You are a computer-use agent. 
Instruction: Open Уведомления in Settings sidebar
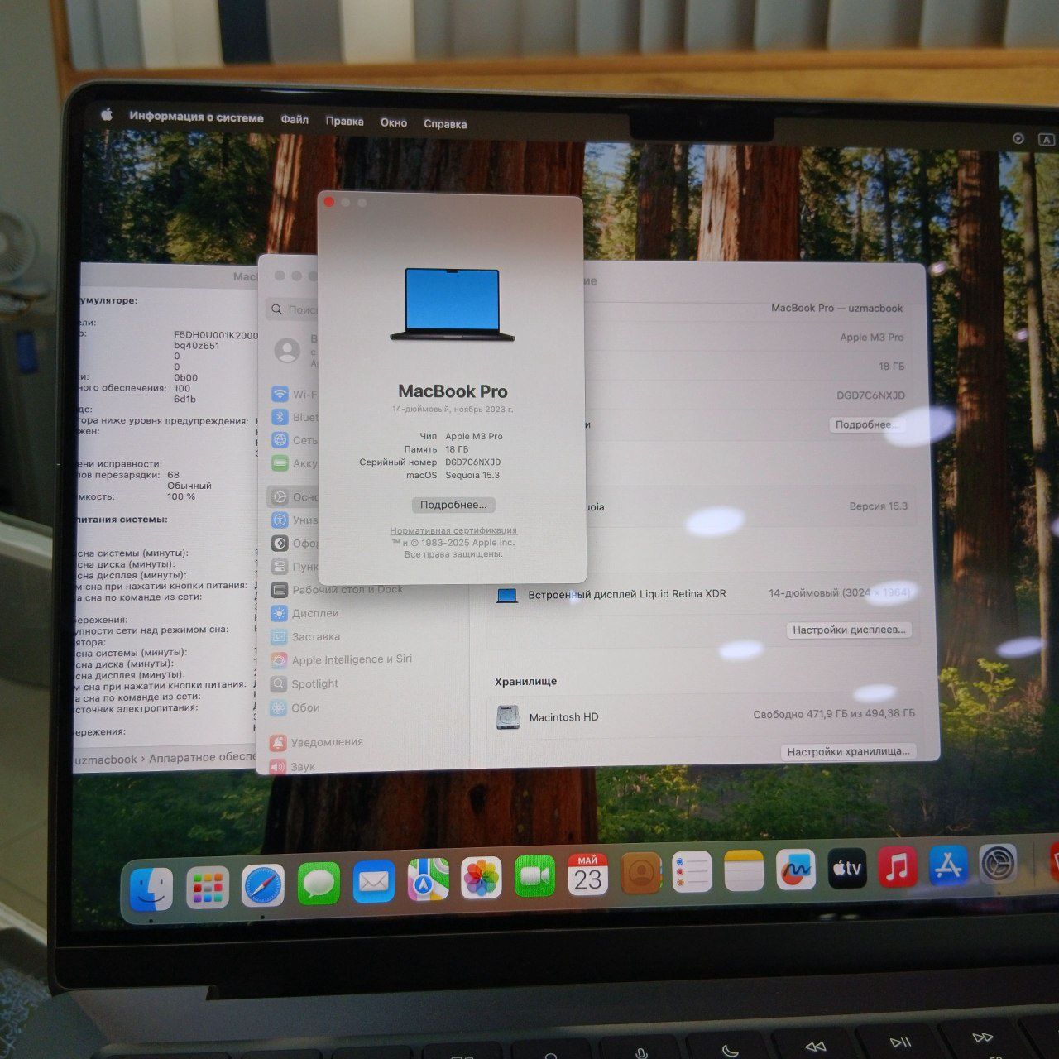point(316,742)
